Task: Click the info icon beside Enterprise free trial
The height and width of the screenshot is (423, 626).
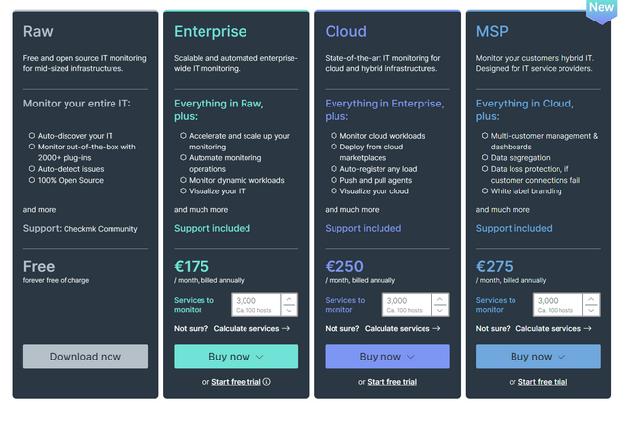Action: (x=267, y=382)
